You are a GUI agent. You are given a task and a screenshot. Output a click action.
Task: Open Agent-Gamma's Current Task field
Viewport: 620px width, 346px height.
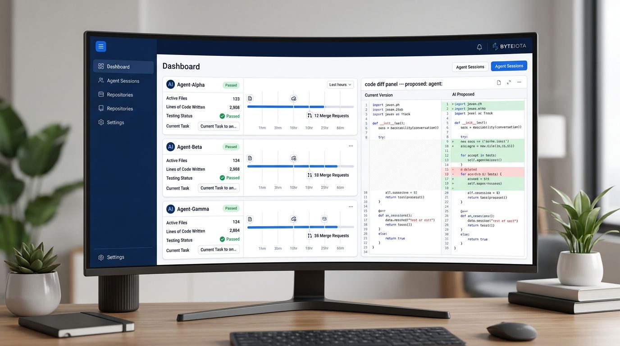219,250
